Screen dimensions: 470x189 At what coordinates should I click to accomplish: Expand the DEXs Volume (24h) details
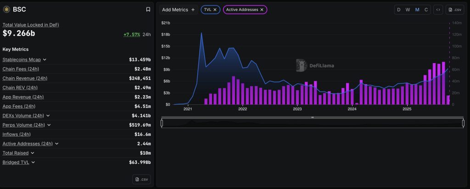point(48,116)
